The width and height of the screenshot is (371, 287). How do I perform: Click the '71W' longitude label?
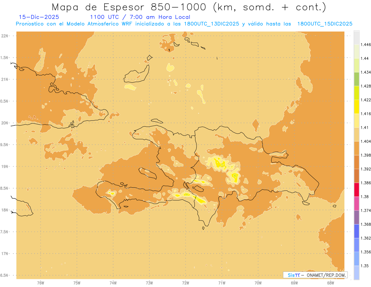[x=222, y=283]
